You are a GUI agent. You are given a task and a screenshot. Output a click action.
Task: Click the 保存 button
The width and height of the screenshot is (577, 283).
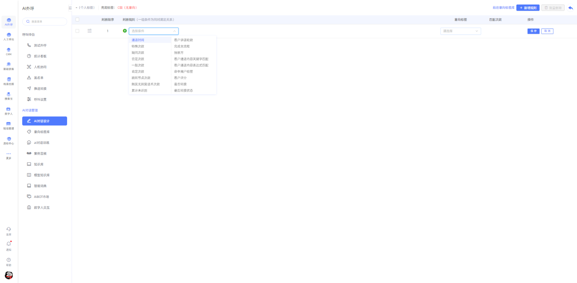533,31
